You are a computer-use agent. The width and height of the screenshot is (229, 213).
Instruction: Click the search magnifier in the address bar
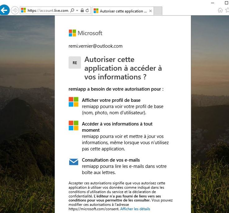click(72, 10)
